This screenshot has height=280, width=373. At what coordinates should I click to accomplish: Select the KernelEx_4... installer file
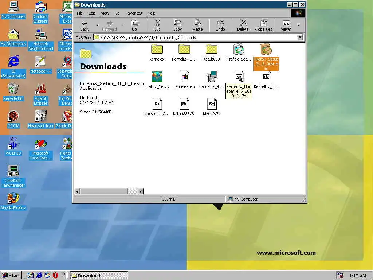212,80
